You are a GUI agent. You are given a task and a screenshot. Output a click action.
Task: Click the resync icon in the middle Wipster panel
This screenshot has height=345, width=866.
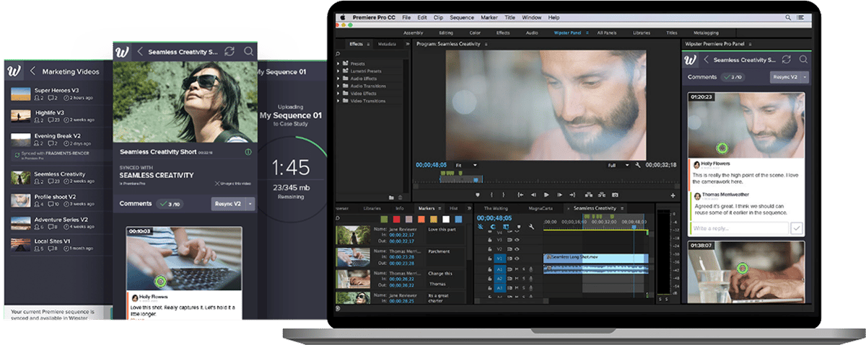point(229,52)
